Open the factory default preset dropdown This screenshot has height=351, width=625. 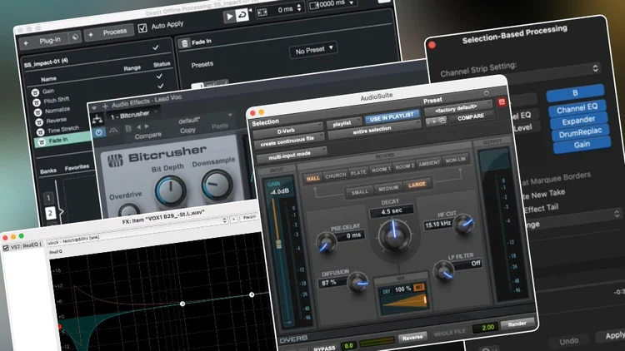click(458, 107)
